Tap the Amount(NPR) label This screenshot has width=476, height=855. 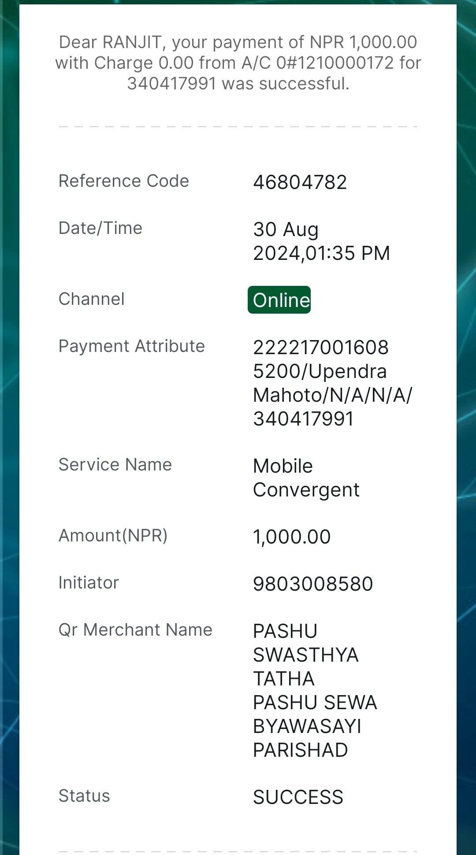(x=113, y=536)
